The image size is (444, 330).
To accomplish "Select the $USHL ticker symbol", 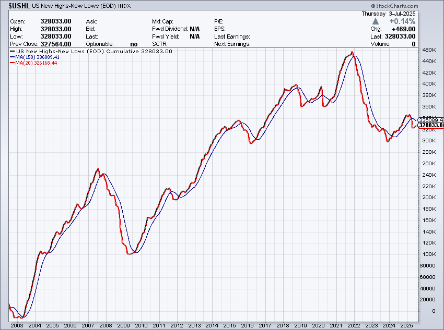I will pos(17,5).
